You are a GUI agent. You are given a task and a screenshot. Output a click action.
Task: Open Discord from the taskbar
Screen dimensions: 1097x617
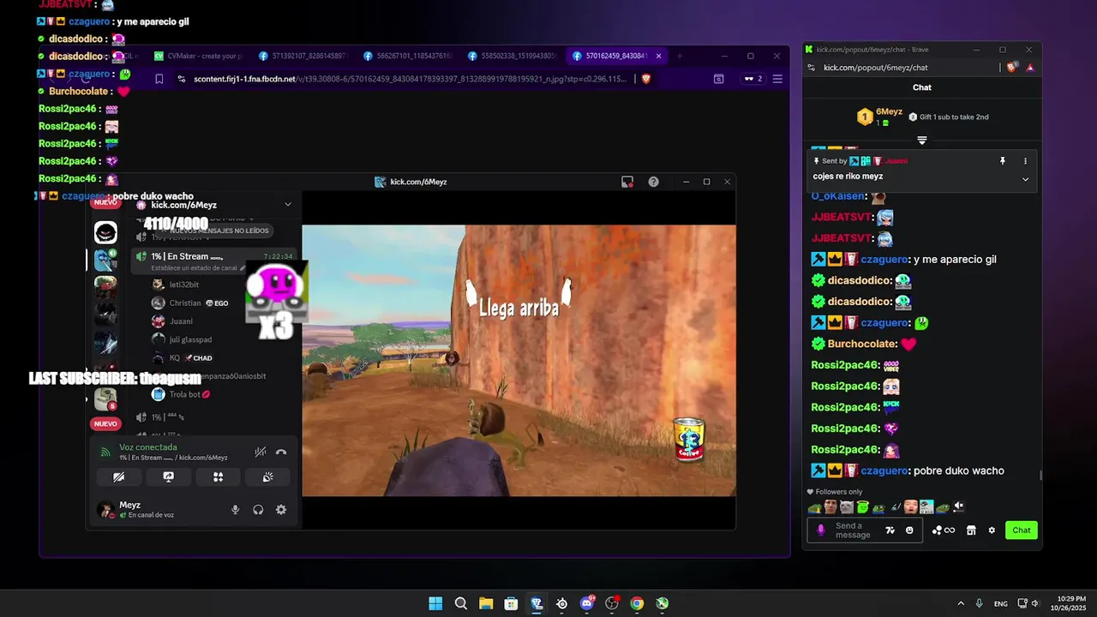587,603
